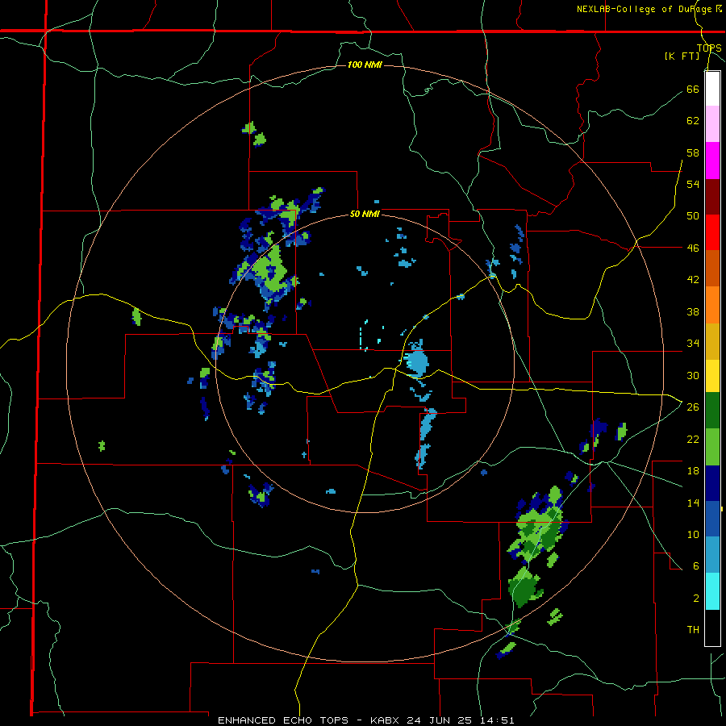Select the '26' legend value
Viewport: 726px width, 726px height.
693,407
